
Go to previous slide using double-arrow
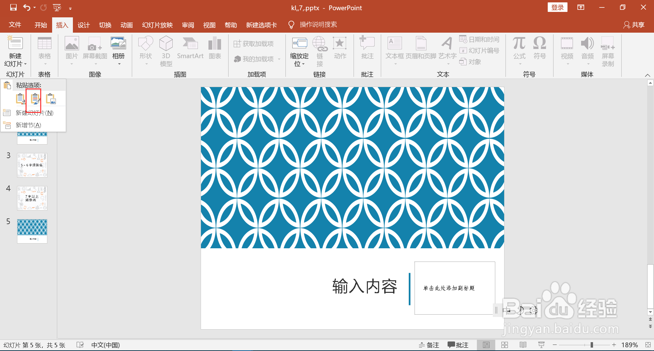click(x=650, y=319)
